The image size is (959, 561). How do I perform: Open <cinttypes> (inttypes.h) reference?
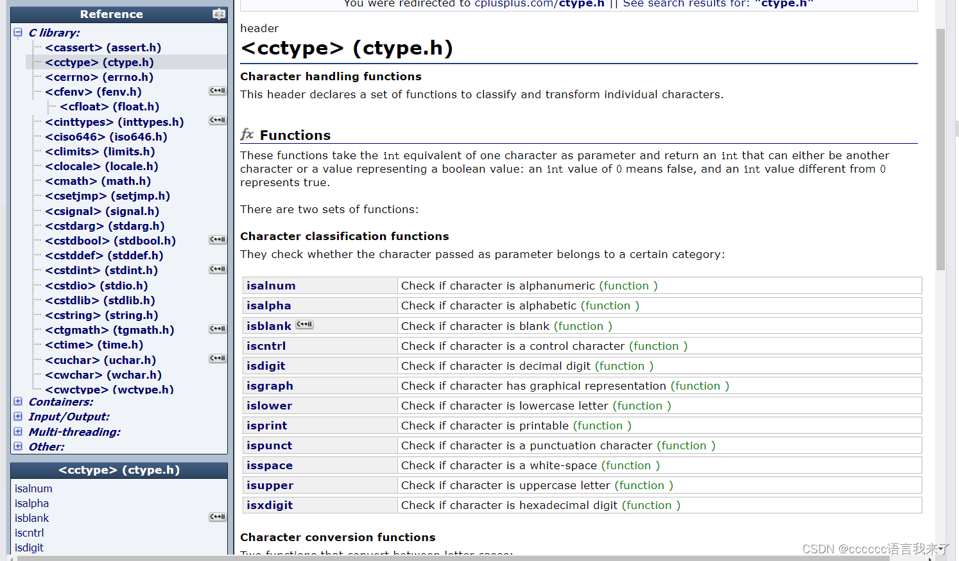pos(115,122)
